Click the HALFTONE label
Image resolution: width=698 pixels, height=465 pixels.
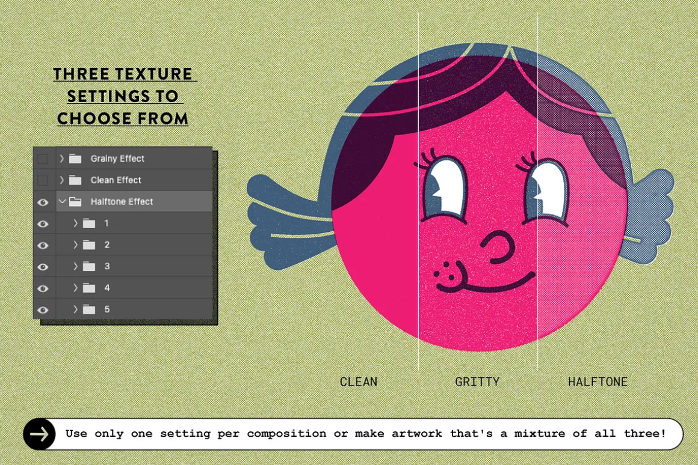pos(598,382)
